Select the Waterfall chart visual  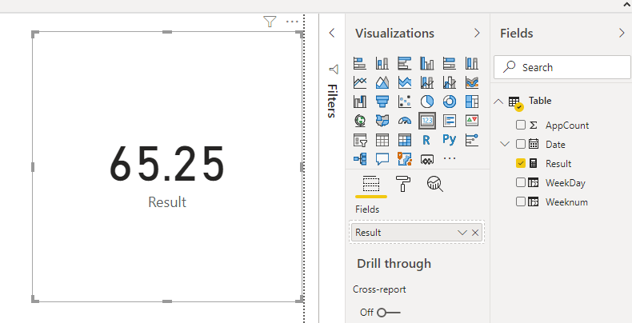(359, 102)
